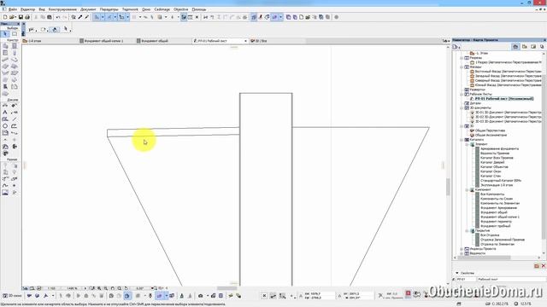Open Каталог Дверей schedule
547x307 pixels.
pos(492,162)
